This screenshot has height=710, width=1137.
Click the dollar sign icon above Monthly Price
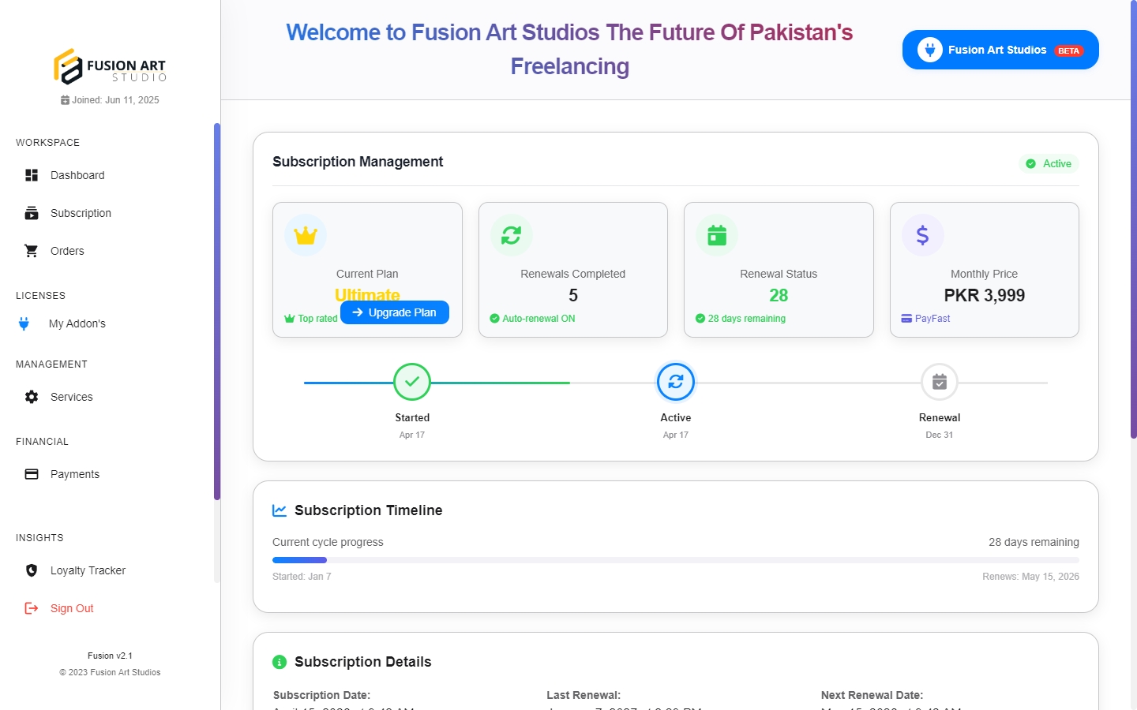(922, 235)
